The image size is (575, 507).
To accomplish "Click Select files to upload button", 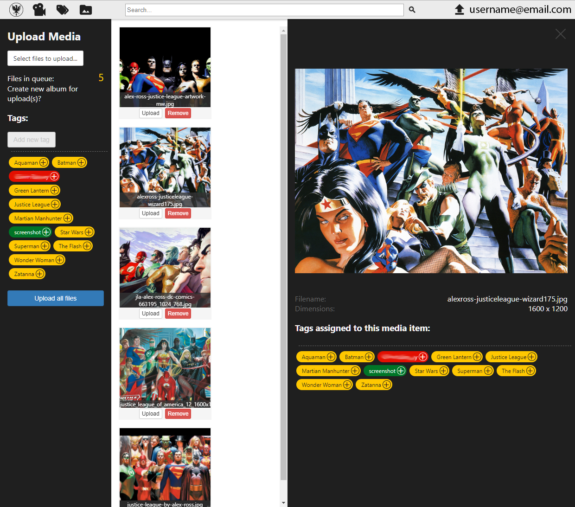I will (x=45, y=58).
